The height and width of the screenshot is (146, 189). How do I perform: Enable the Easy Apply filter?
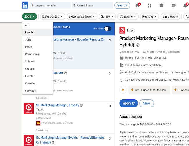tap(170, 17)
